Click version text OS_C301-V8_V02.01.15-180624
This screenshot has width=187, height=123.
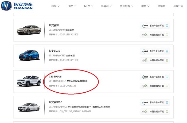click(x=75, y=111)
